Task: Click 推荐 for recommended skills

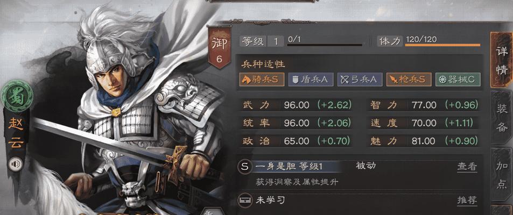Action: click(467, 200)
